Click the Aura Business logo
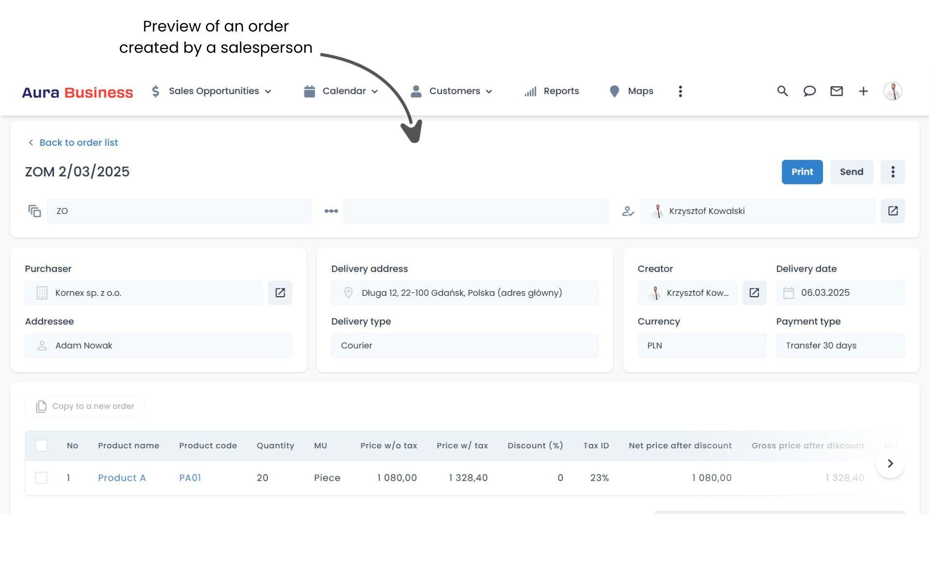 tap(77, 92)
